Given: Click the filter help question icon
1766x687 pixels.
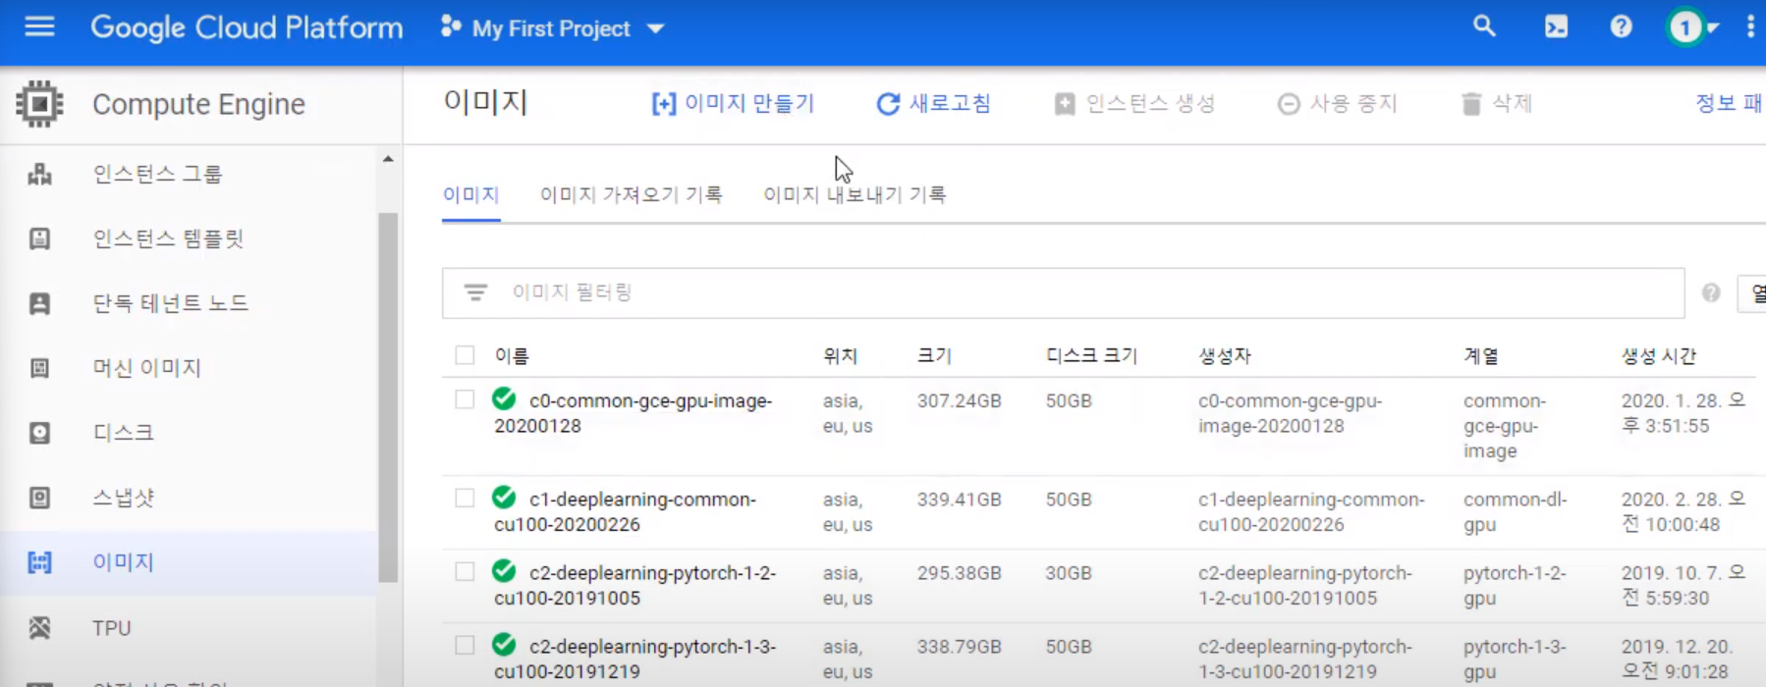Looking at the screenshot, I should click(1711, 292).
